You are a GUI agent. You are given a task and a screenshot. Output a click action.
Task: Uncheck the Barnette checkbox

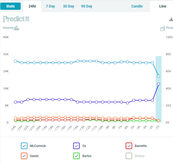pos(129,146)
